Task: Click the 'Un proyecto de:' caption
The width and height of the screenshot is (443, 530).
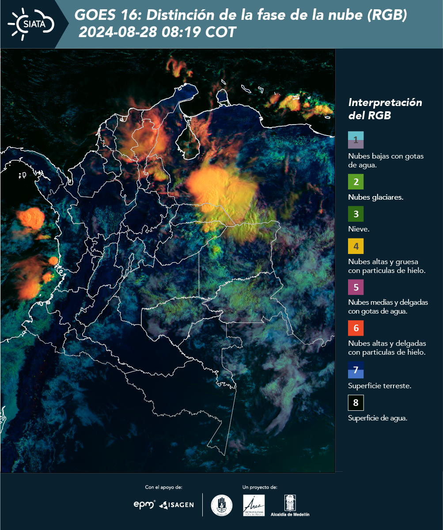Action: (x=260, y=487)
